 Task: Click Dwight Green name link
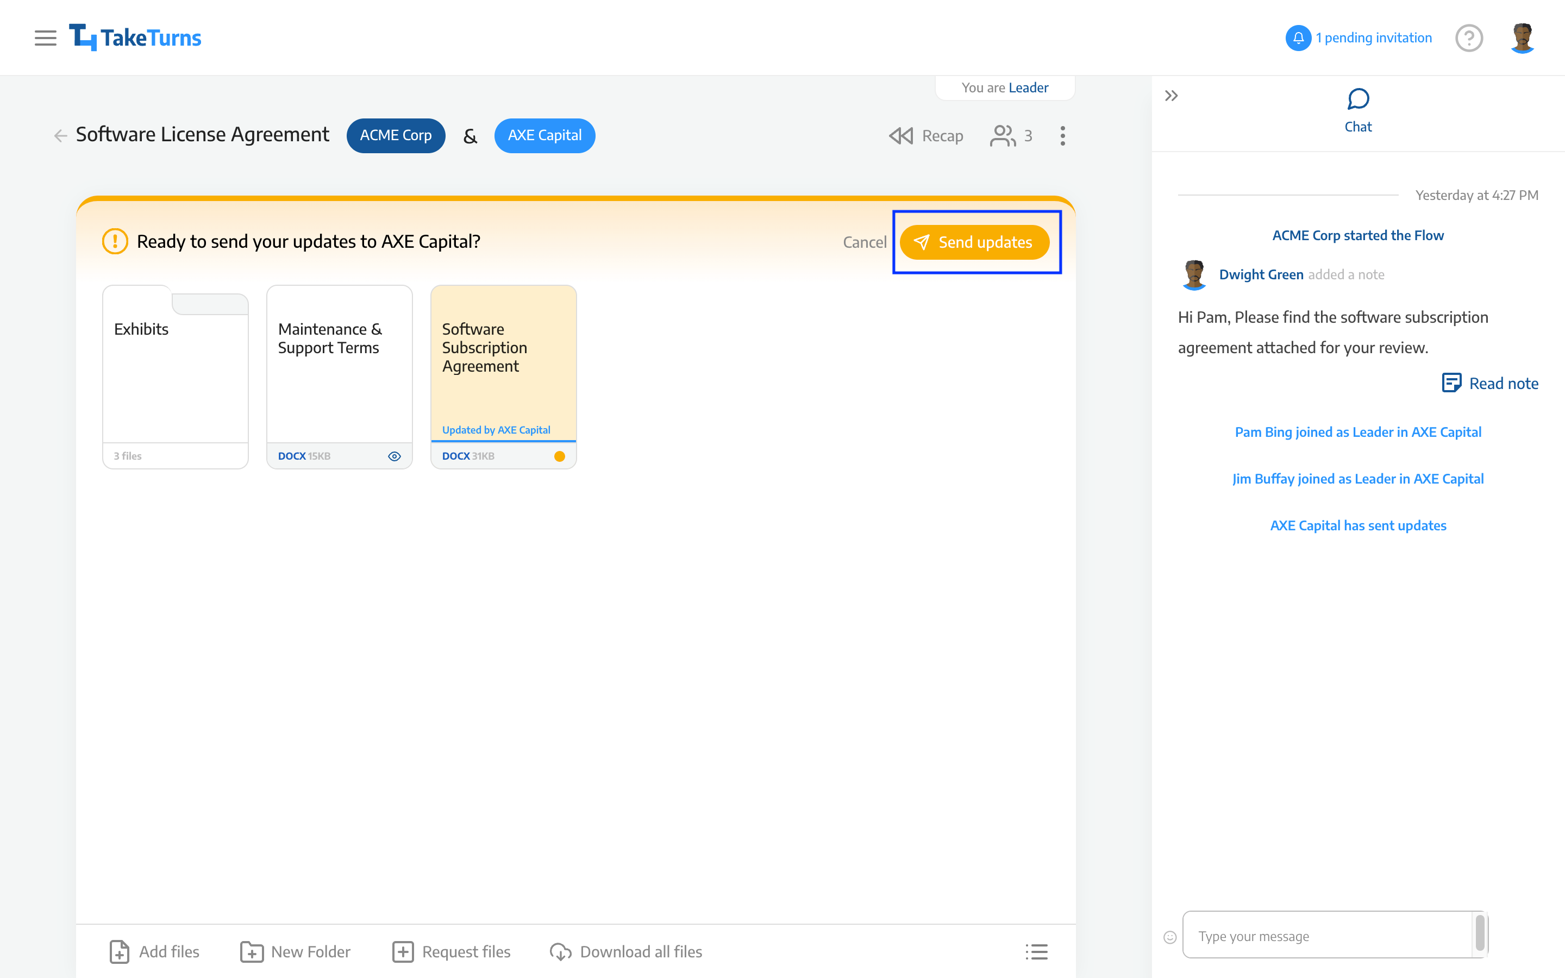pyautogui.click(x=1260, y=274)
